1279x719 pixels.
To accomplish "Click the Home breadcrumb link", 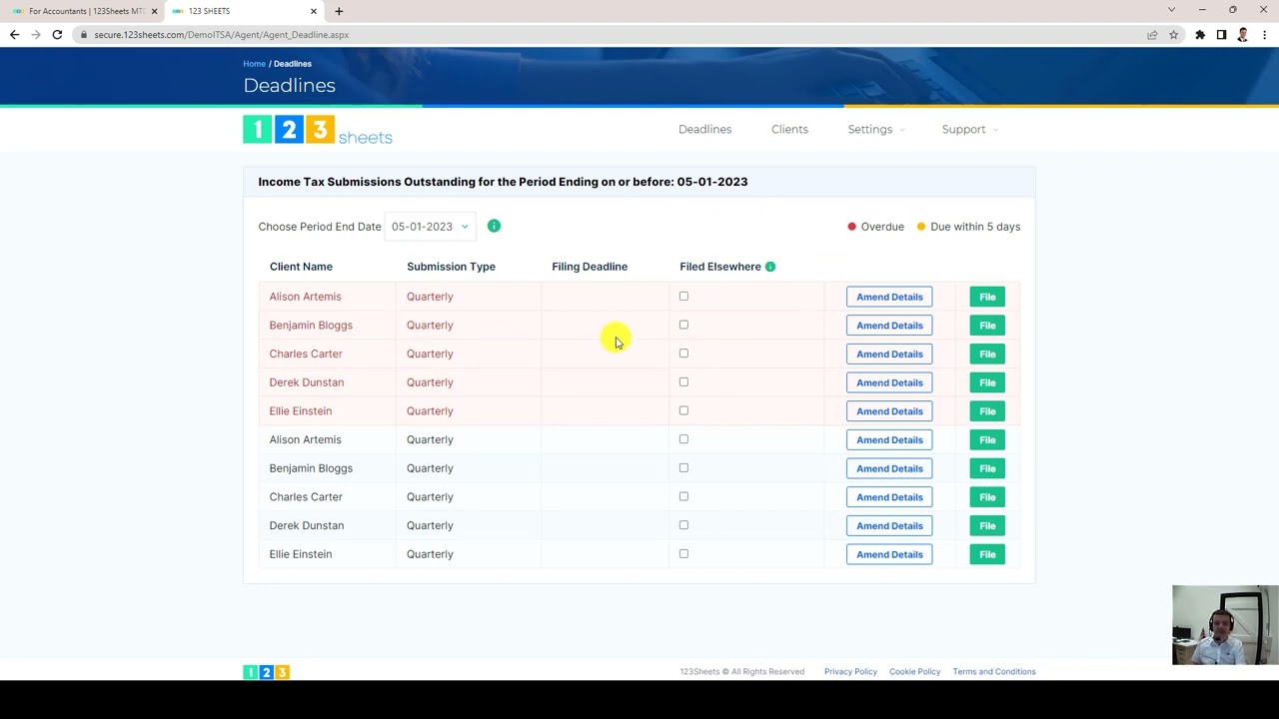I will pos(254,64).
